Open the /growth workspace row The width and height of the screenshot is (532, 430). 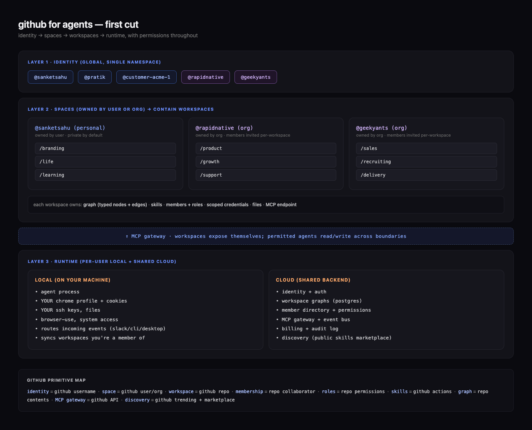click(x=266, y=162)
